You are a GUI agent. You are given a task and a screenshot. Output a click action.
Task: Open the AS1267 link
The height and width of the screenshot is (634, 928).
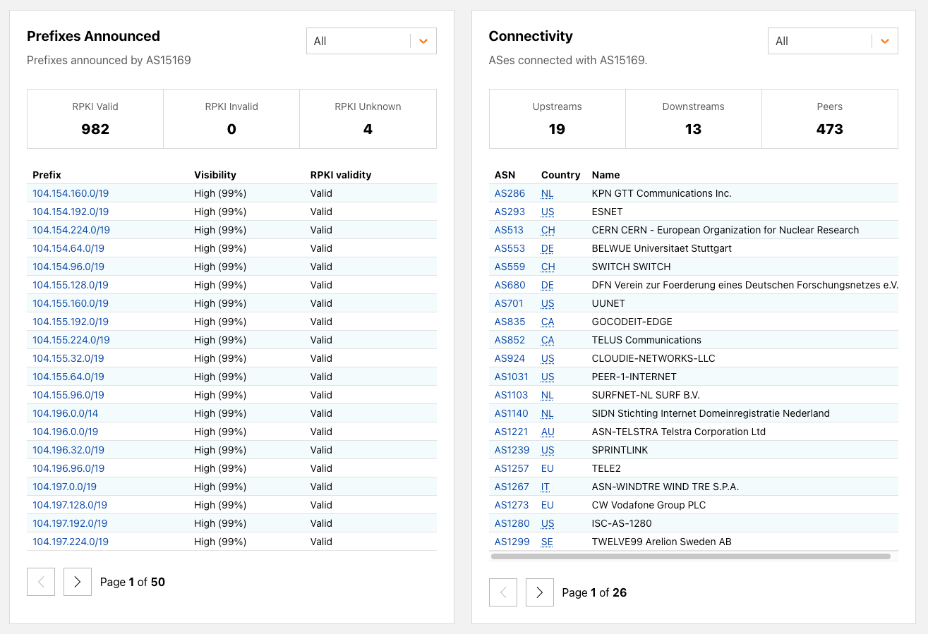tap(512, 487)
